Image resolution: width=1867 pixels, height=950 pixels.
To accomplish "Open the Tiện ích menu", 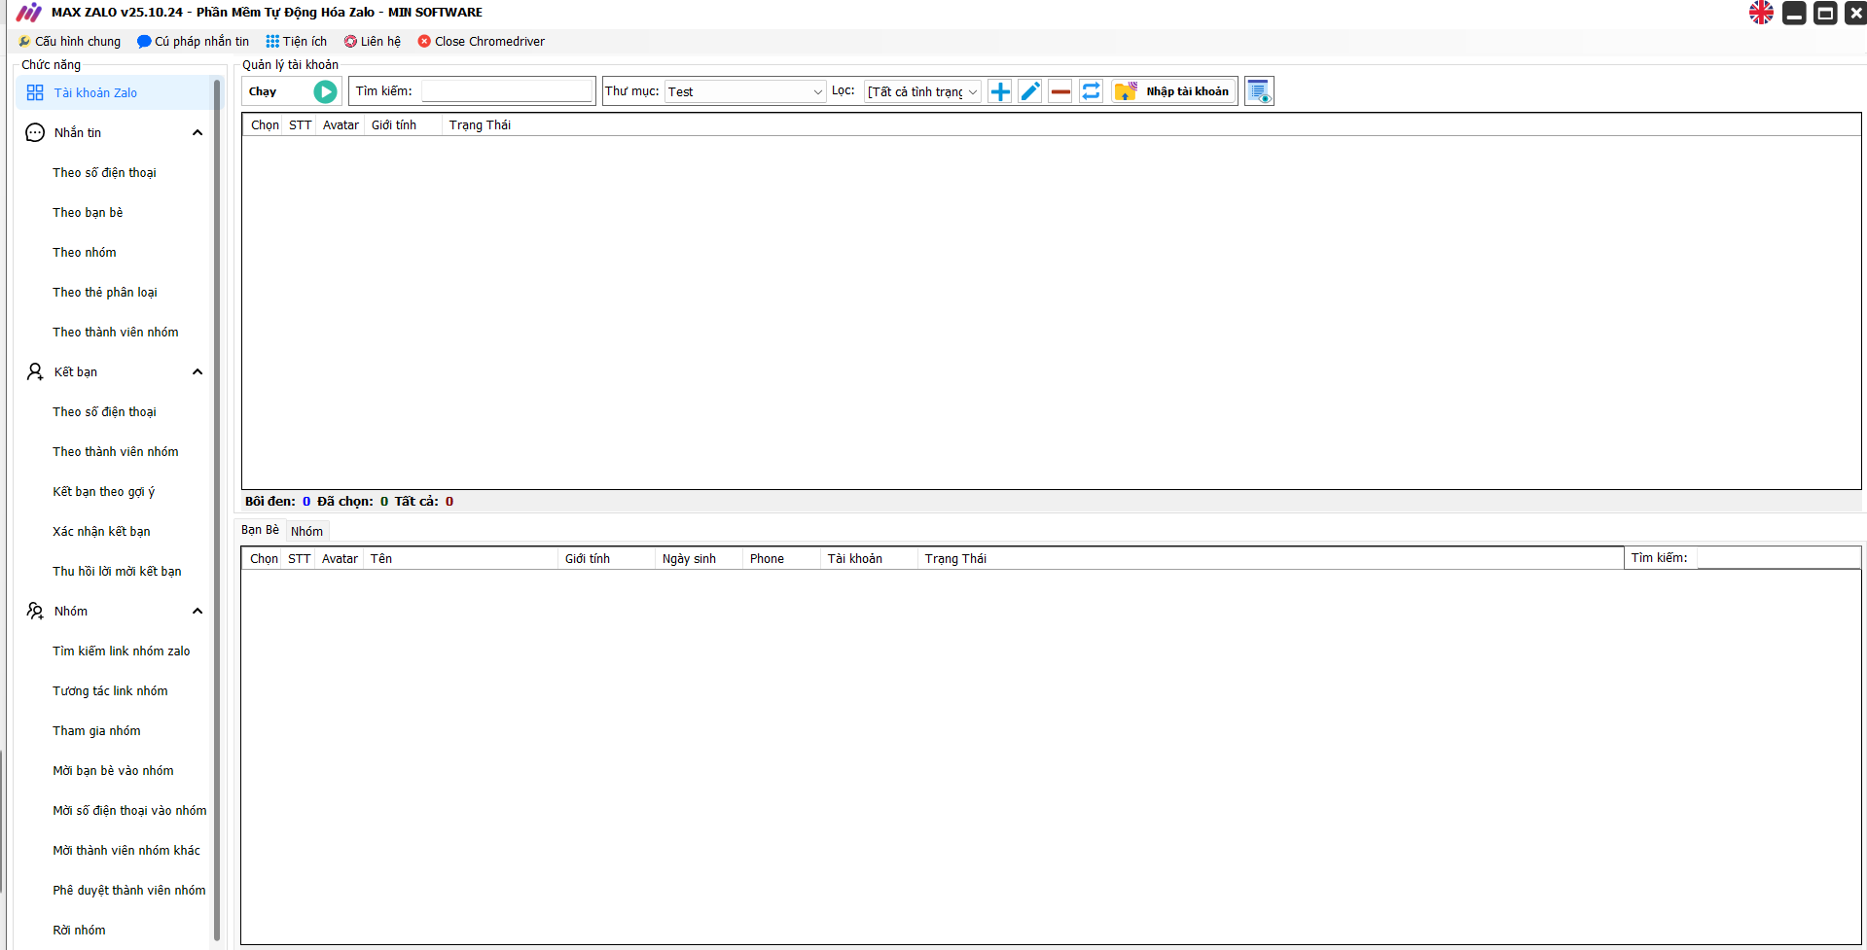I will coord(297,42).
